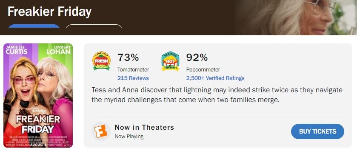Click the Lindsay Lohan name on poster
Image resolution: width=357 pixels, height=154 pixels.
pos(59,50)
